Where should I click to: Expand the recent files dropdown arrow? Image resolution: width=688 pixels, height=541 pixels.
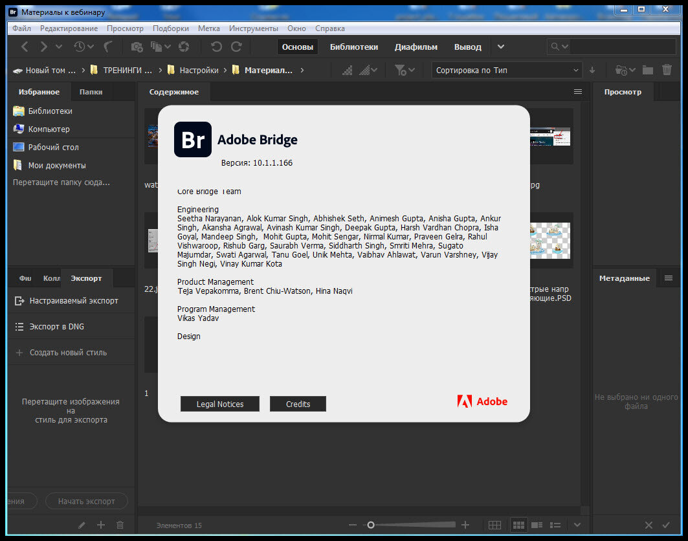tap(91, 47)
